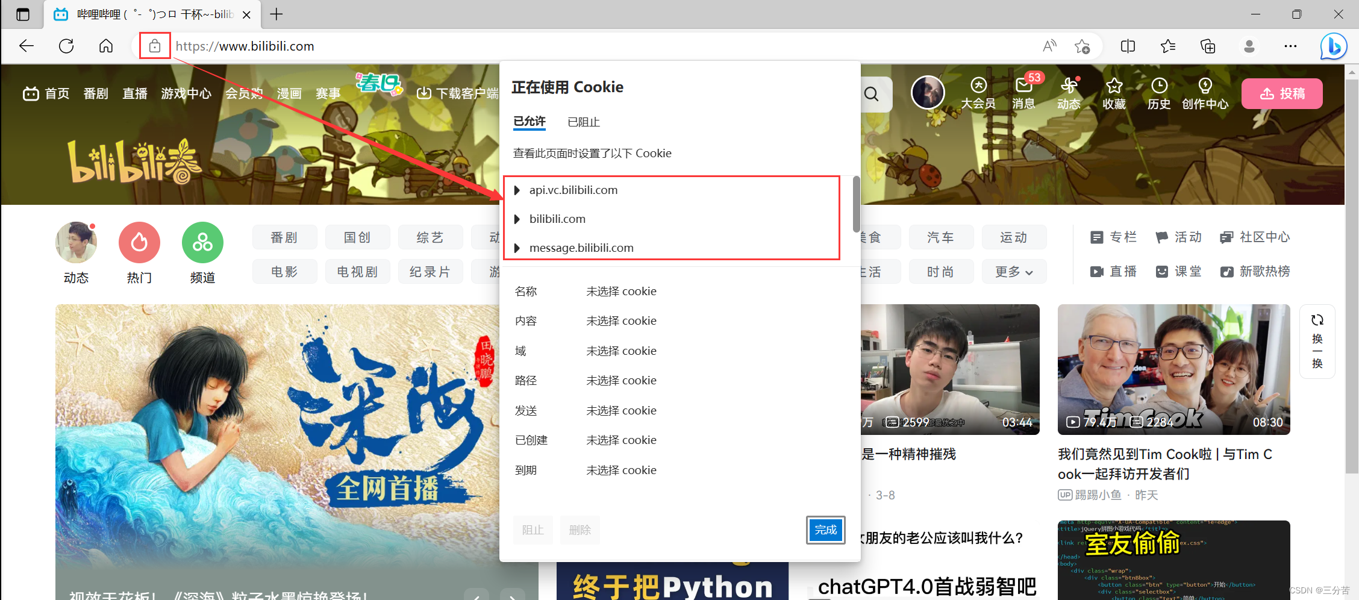Click the 下载客户端 link
The height and width of the screenshot is (600, 1359).
(458, 93)
